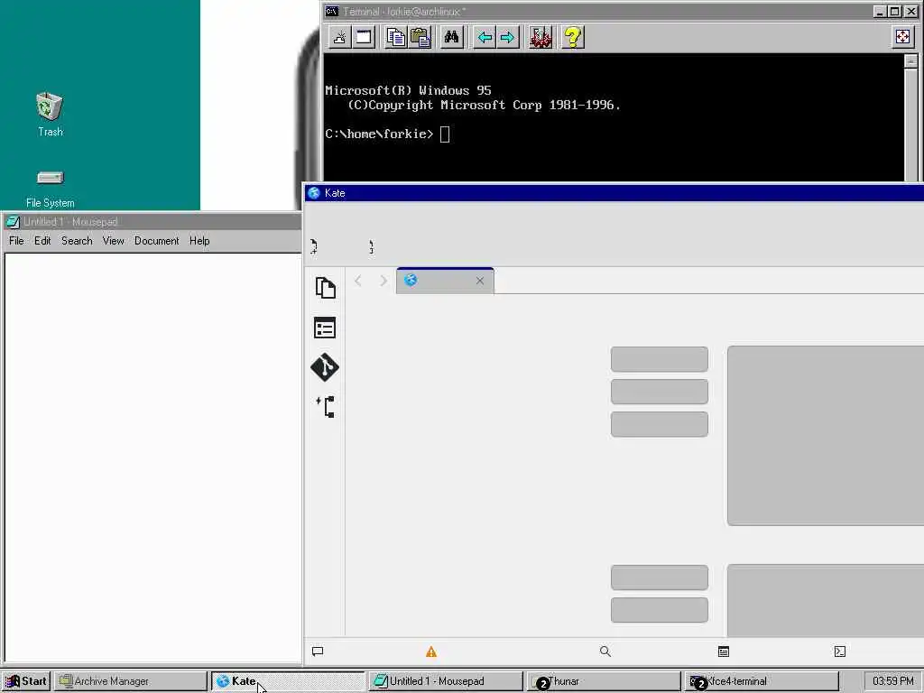Screen dimensions: 924x693
Task: Open Edit menu in Mousepad
Action: tap(42, 240)
